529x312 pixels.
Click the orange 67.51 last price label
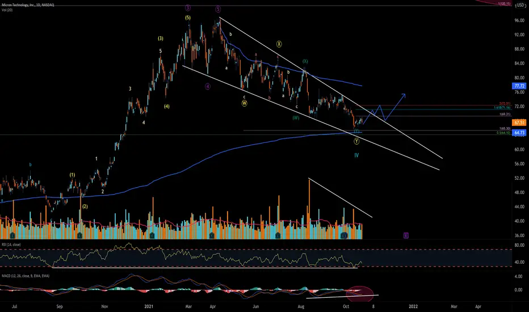pyautogui.click(x=519, y=123)
